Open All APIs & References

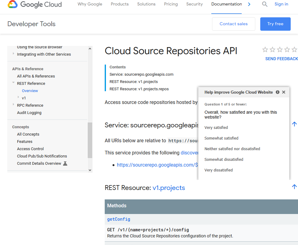pos(36,76)
